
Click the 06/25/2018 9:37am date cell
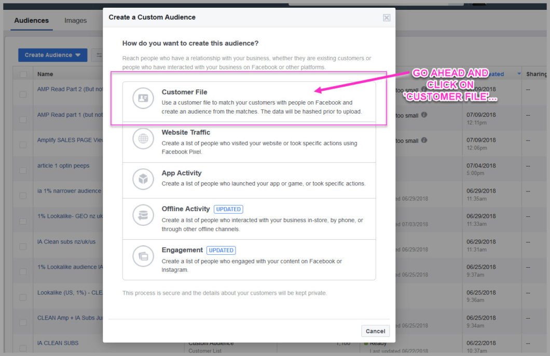point(482,271)
